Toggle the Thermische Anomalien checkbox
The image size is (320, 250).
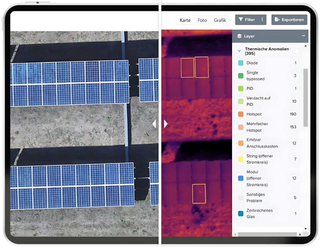click(x=297, y=51)
